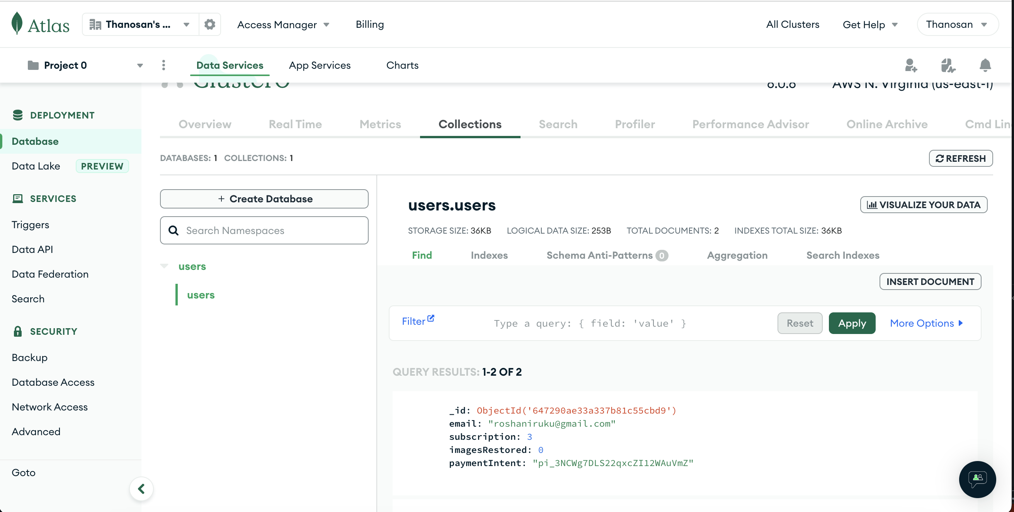
Task: Click the activity feed icon
Action: 948,65
